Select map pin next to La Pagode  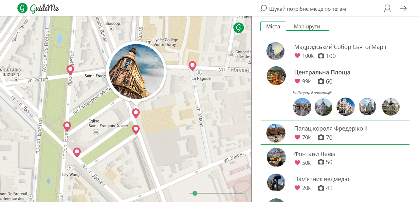pyautogui.click(x=192, y=66)
